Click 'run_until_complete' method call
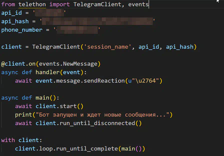The width and height of the screenshot is (224, 156). pyautogui.click(x=87, y=149)
